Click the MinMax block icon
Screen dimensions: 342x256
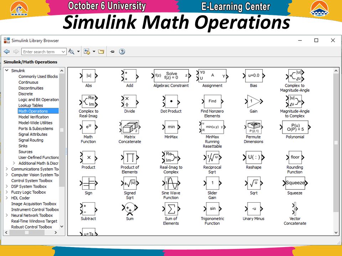click(171, 127)
